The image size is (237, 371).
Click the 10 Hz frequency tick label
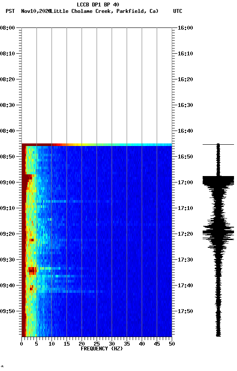point(52,344)
